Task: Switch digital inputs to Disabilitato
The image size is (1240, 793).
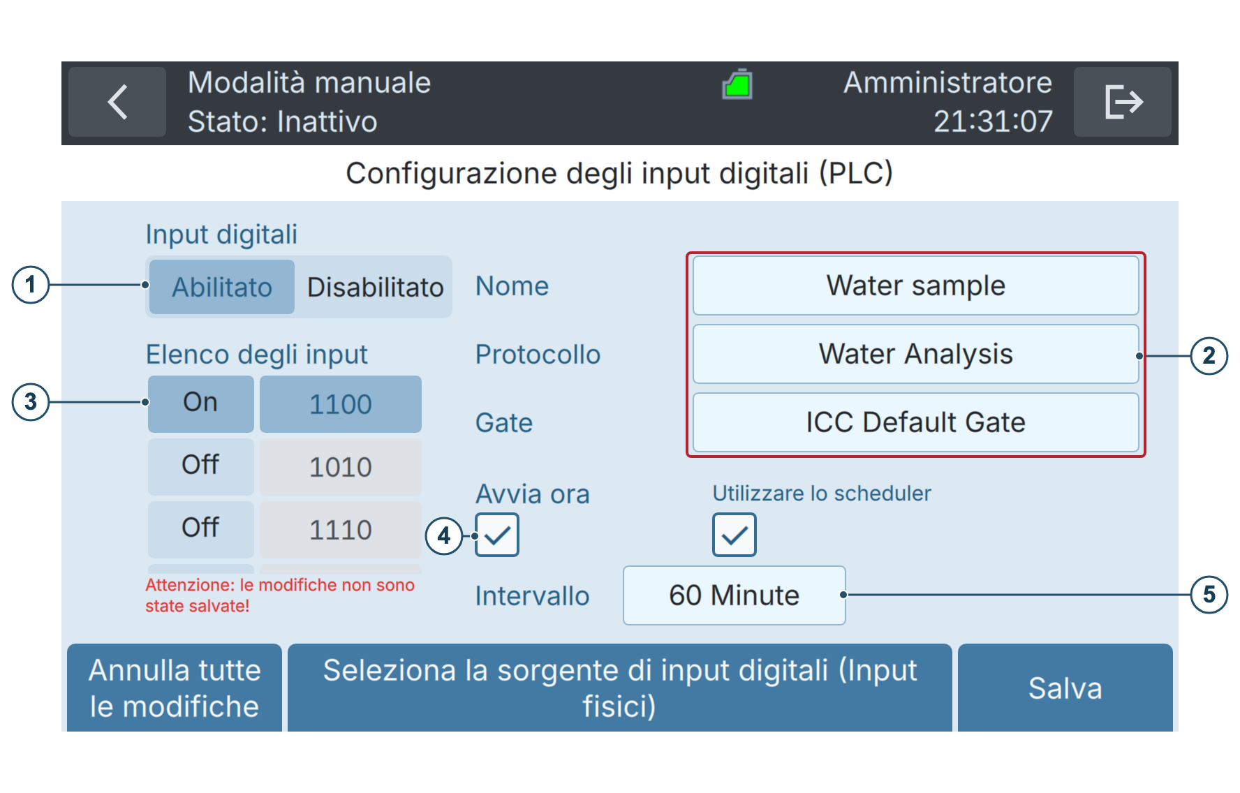Action: point(375,287)
